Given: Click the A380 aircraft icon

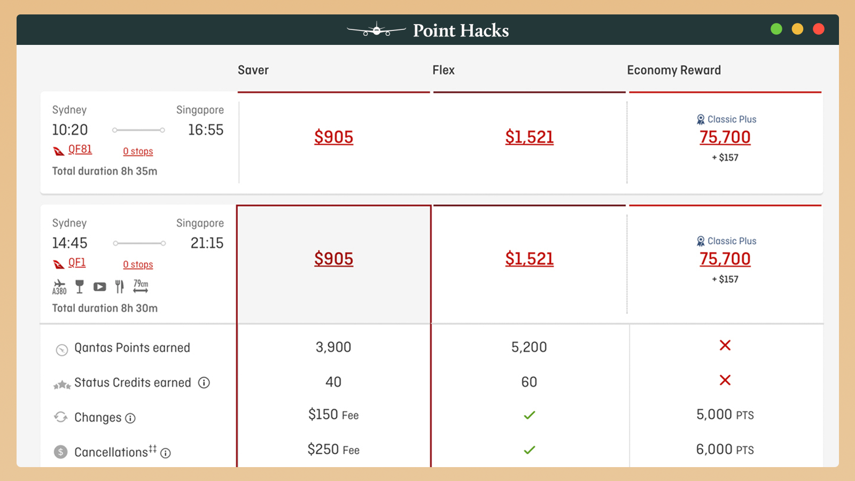Looking at the screenshot, I should [59, 287].
